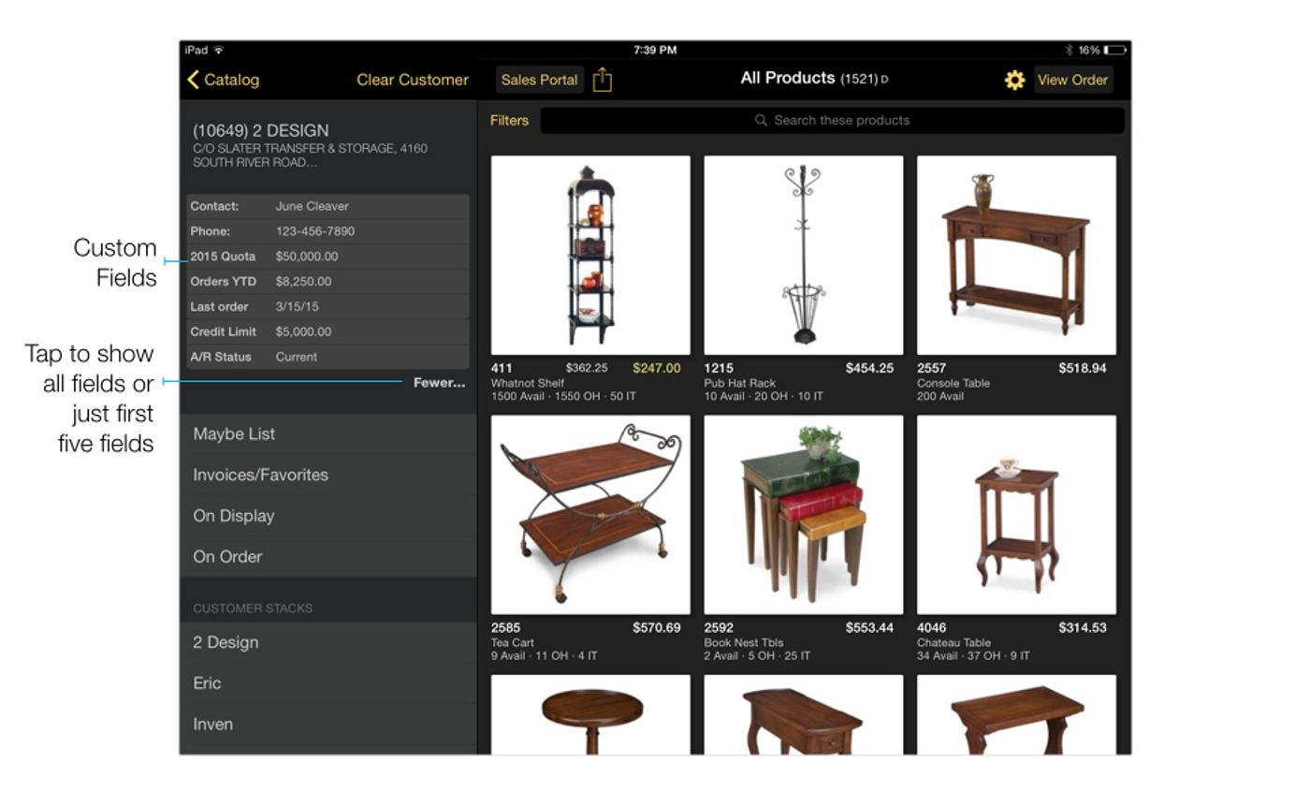Open the Sales Portal
Viewport: 1310px width, 808px height.
(539, 80)
